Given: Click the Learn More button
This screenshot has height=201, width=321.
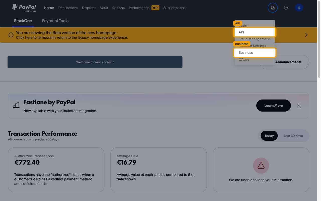Looking at the screenshot, I should pos(274,106).
